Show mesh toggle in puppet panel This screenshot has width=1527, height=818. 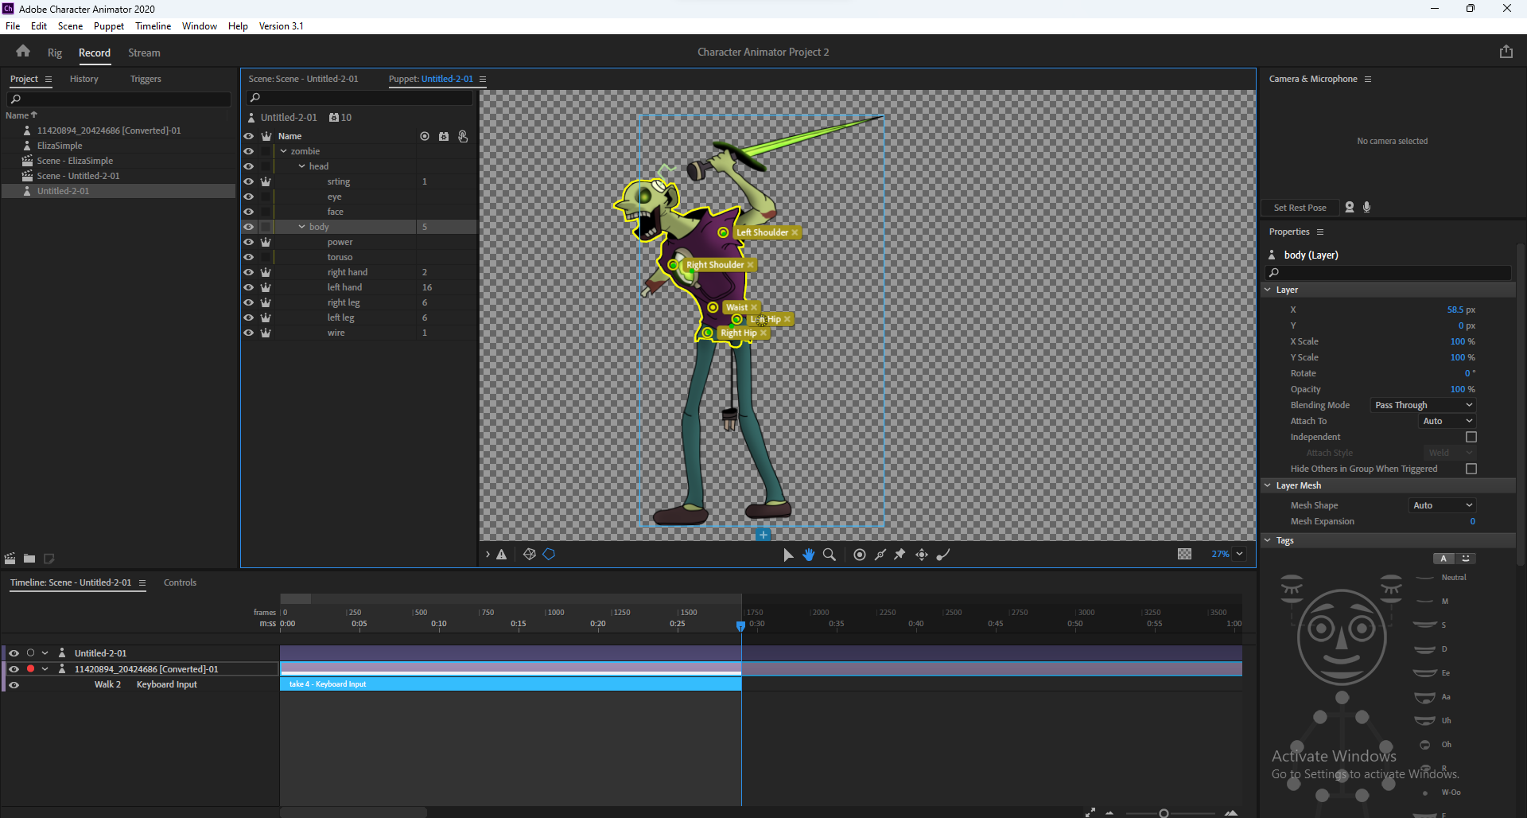pos(530,555)
